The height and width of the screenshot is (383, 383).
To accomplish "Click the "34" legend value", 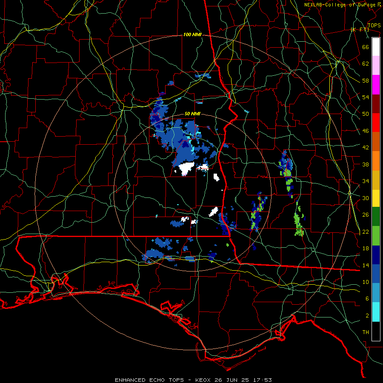I will (x=366, y=181).
